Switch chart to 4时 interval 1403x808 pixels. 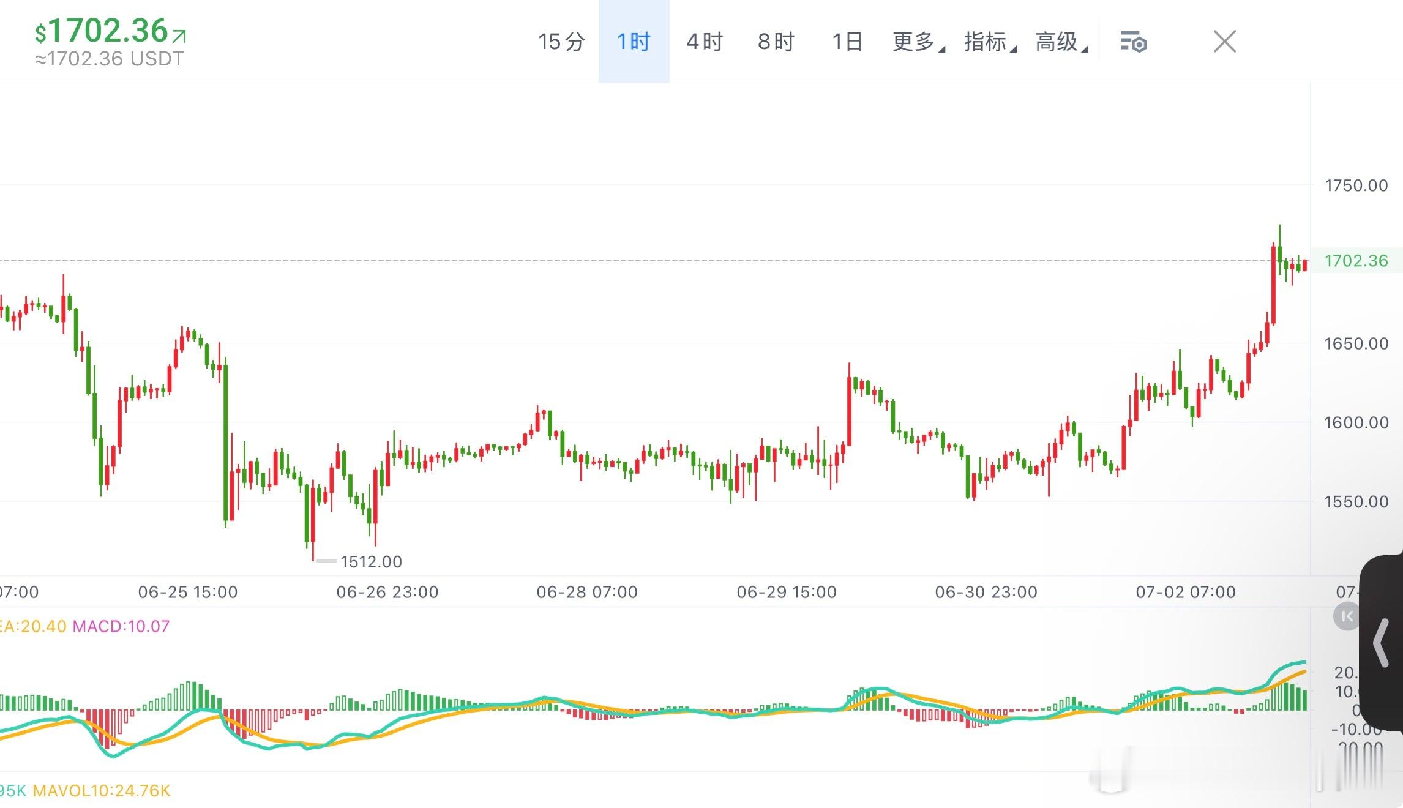[705, 42]
